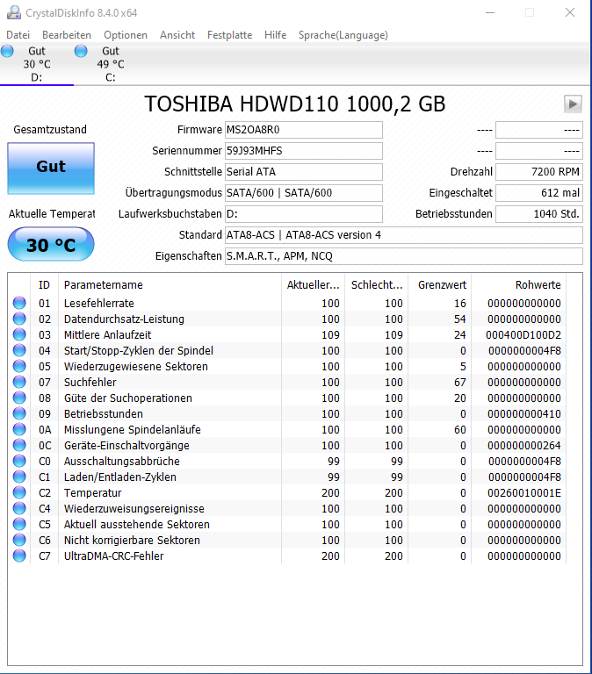Switch to C: drive tab
592x674 pixels.
[111, 64]
